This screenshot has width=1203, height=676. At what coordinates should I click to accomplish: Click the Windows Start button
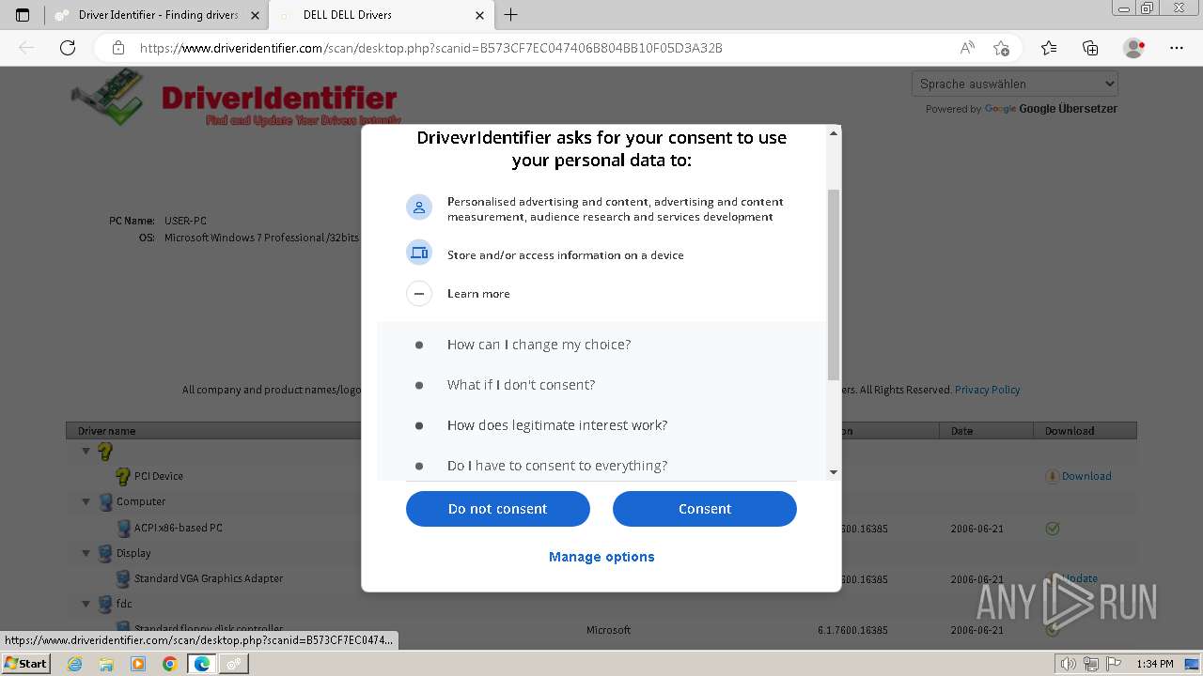pyautogui.click(x=26, y=664)
